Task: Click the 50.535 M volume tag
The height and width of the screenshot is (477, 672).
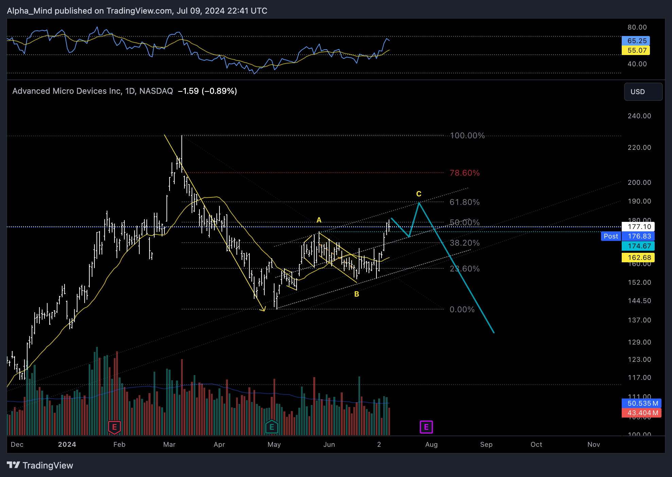Action: click(641, 403)
